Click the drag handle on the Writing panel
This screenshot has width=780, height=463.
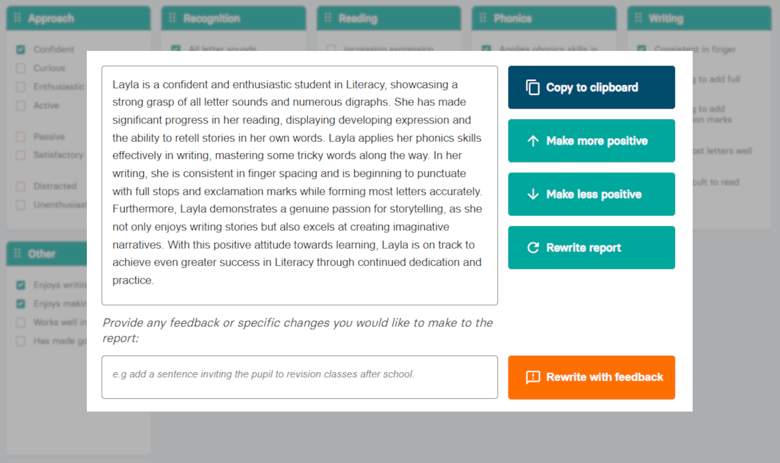point(638,18)
